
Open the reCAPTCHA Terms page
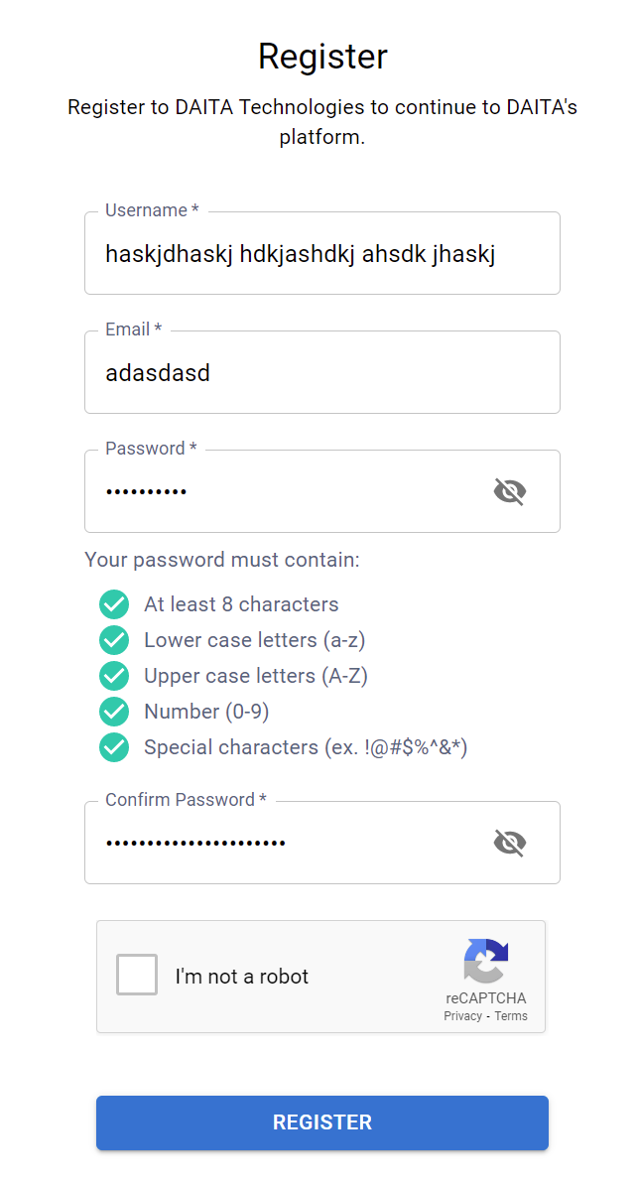[511, 1015]
